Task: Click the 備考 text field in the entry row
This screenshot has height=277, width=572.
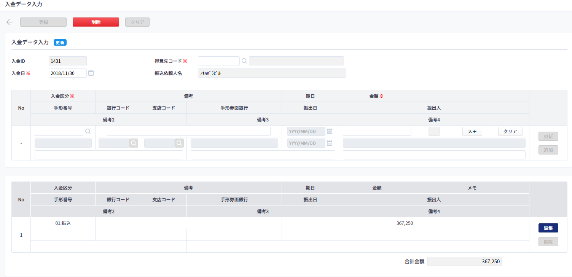Action: 189,131
